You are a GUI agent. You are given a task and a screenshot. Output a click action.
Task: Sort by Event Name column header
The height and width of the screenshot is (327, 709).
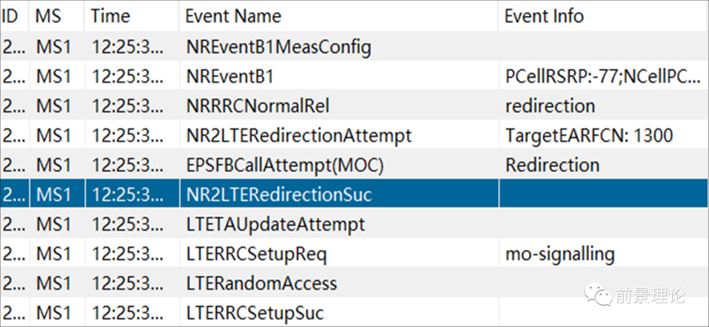[234, 16]
